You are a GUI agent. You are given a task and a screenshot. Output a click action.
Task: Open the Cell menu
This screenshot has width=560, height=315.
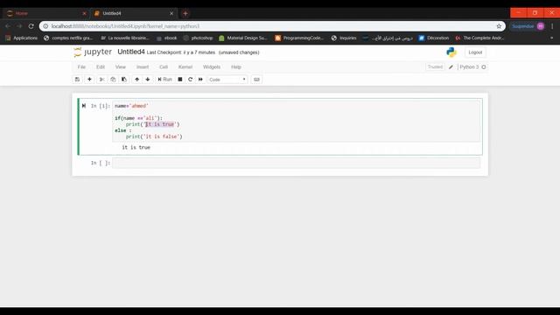click(x=164, y=66)
